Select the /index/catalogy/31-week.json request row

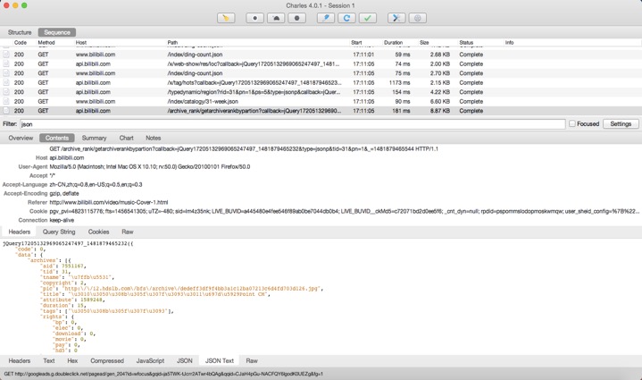coord(321,101)
